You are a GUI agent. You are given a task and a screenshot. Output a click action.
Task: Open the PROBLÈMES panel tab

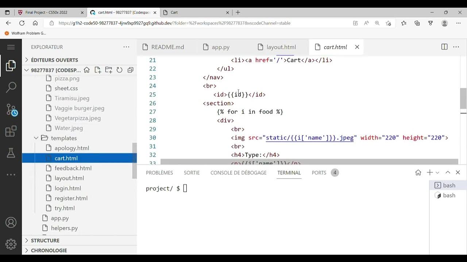pos(159,172)
